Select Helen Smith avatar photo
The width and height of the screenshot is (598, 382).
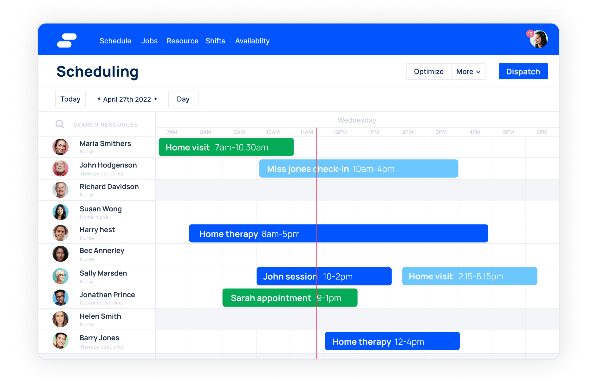[x=61, y=319]
